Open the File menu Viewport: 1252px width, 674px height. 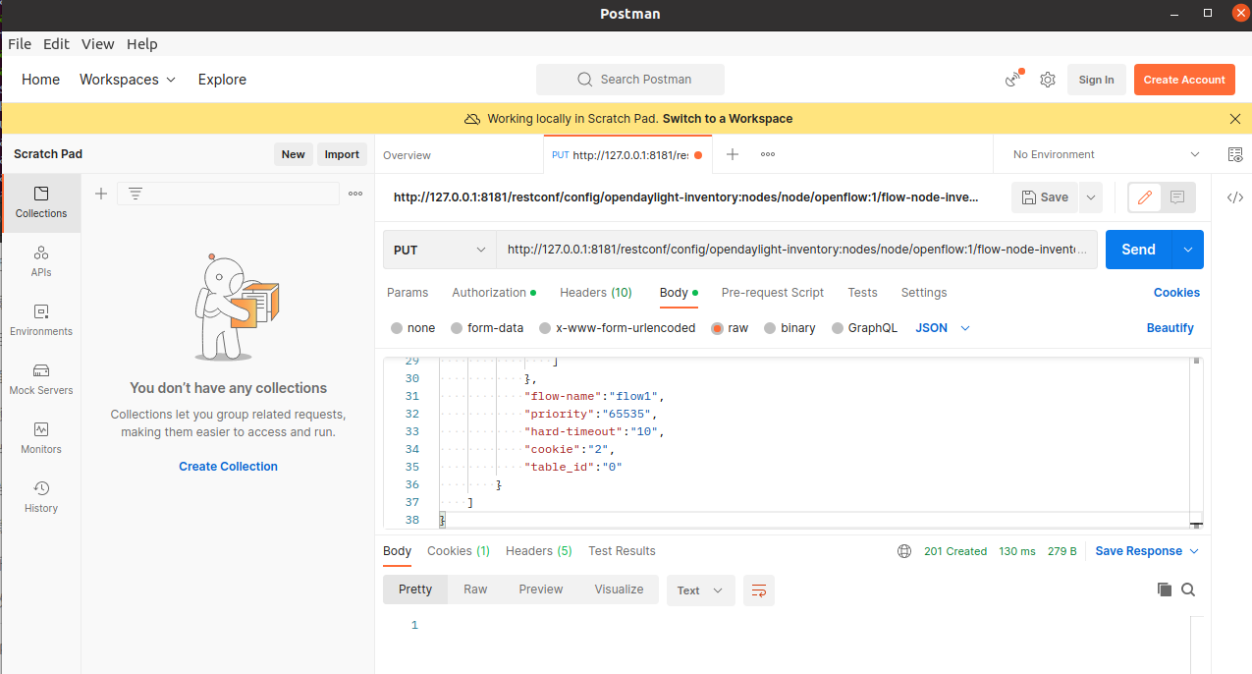pos(20,44)
